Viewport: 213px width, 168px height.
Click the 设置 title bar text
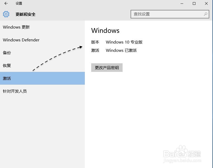click(x=19, y=3)
